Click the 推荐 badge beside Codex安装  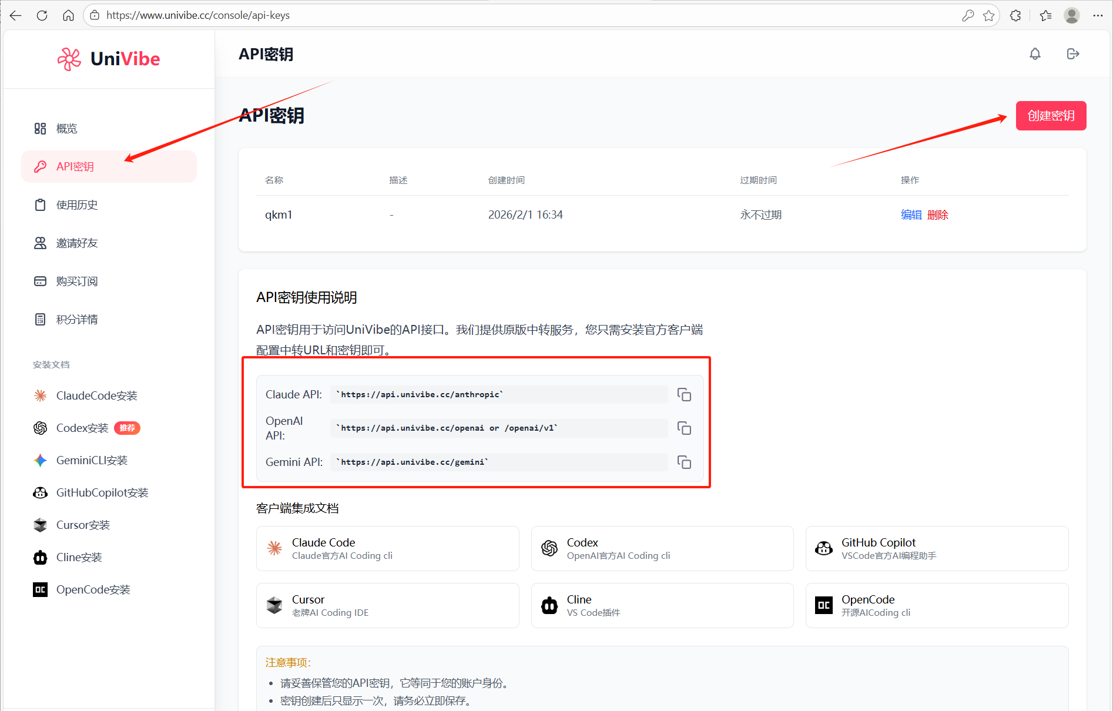127,428
